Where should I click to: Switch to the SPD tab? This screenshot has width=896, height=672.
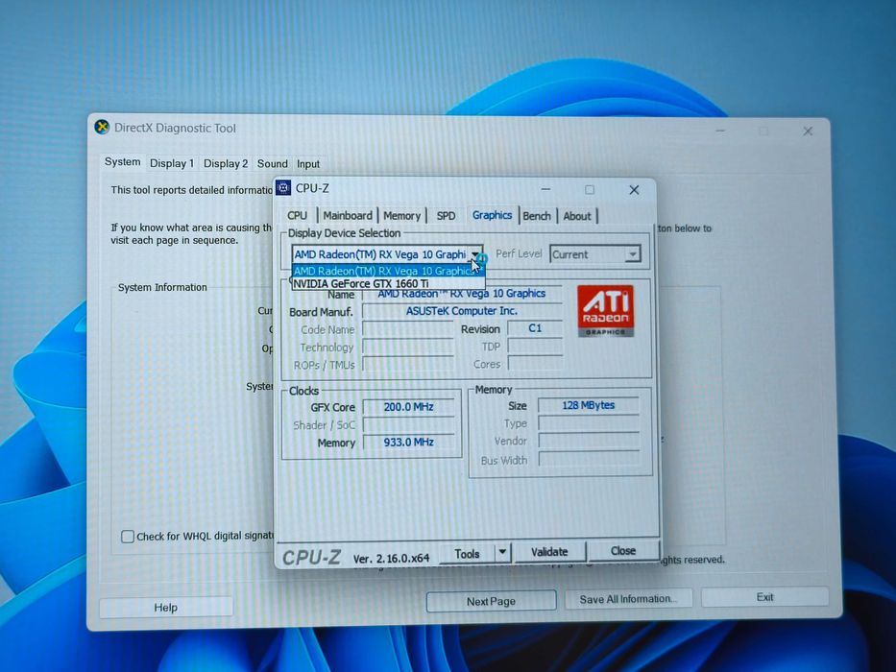(x=446, y=215)
